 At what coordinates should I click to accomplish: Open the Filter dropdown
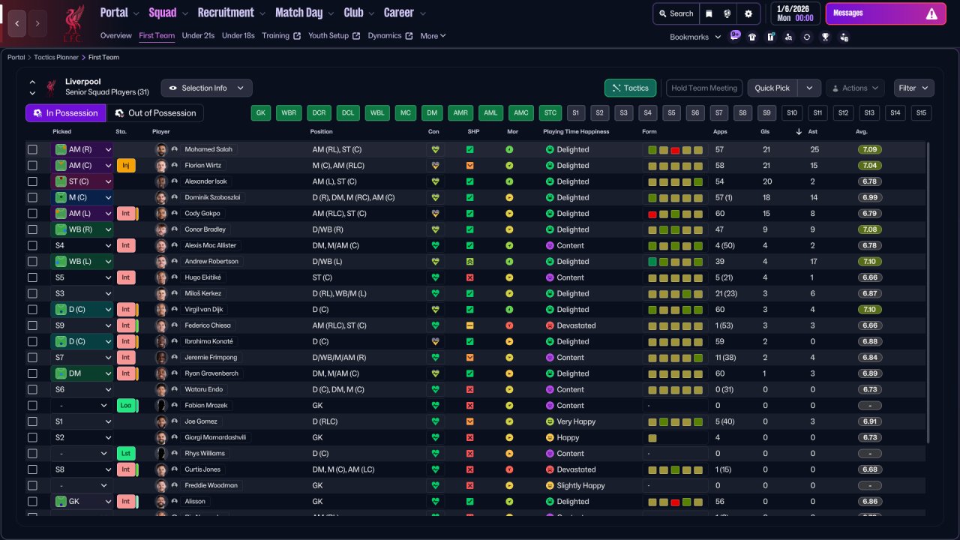tap(913, 88)
